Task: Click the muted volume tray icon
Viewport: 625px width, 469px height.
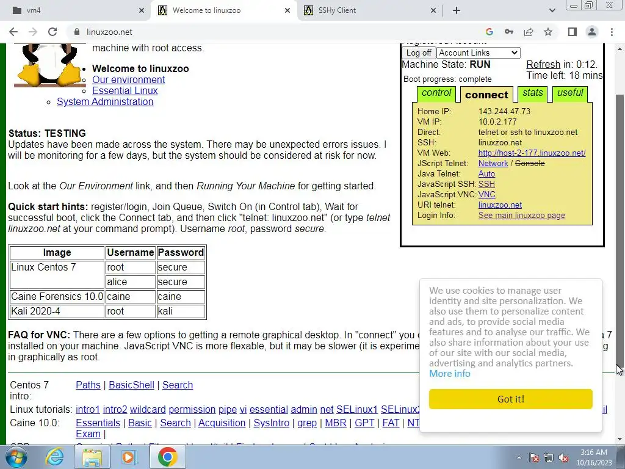Action: point(563,457)
